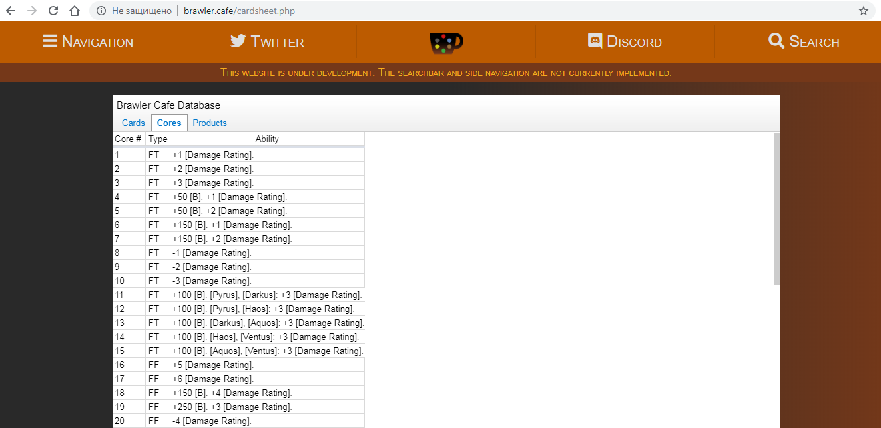Open the browser home page icon
This screenshot has width=881, height=428.
coord(75,11)
